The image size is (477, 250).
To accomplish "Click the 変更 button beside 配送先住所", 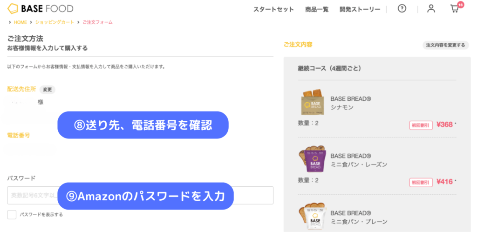I will pos(48,90).
